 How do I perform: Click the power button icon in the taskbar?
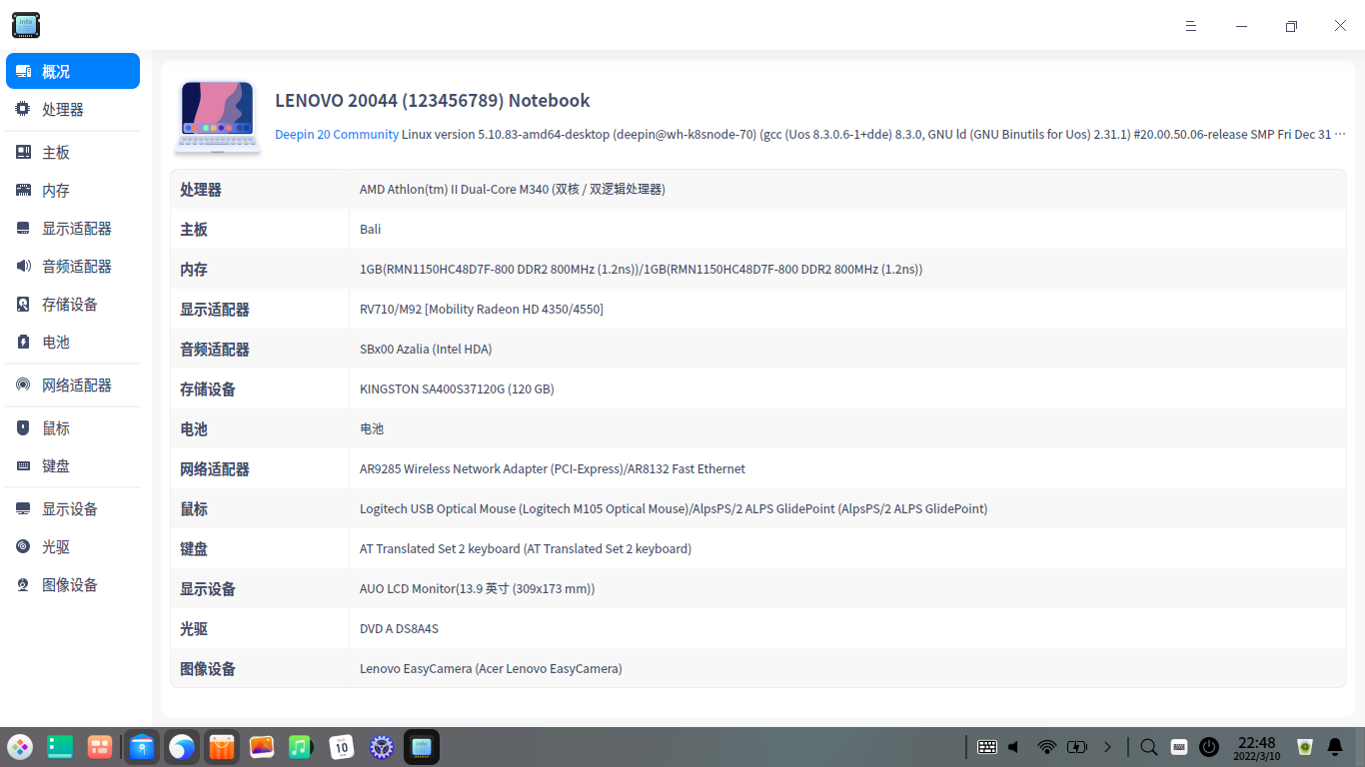(1209, 747)
